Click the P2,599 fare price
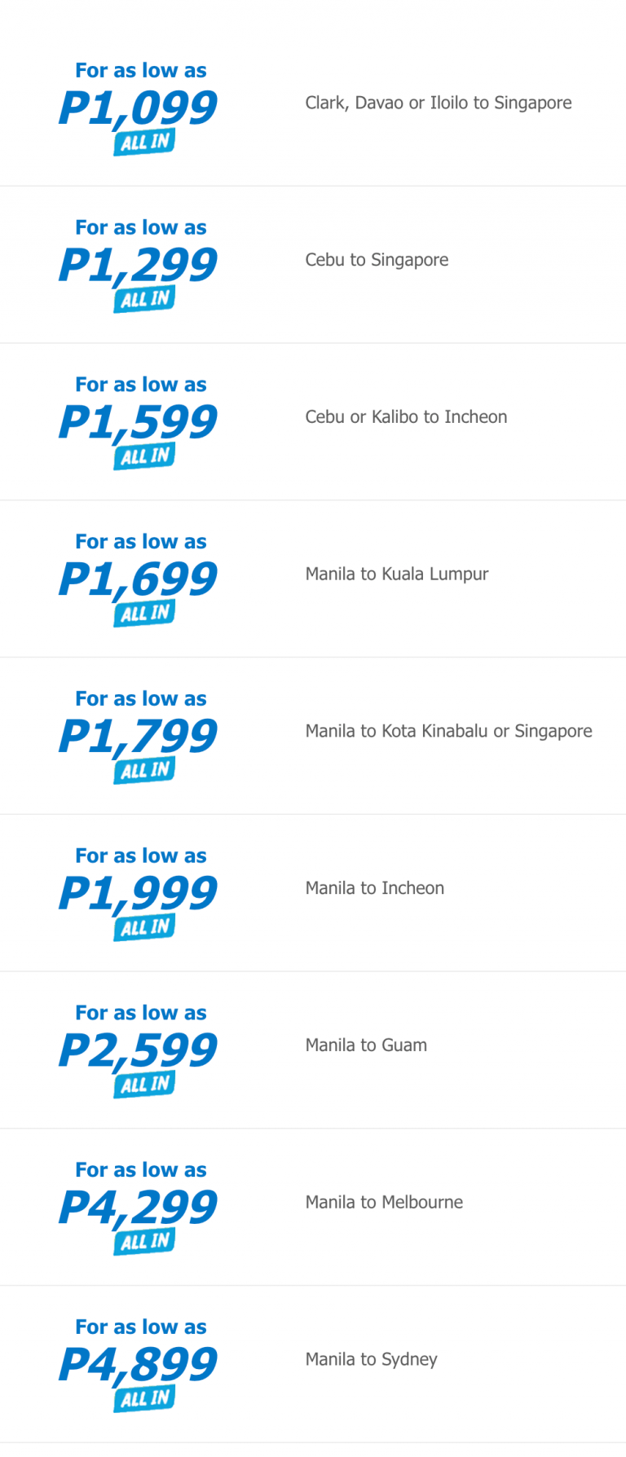 [139, 1050]
